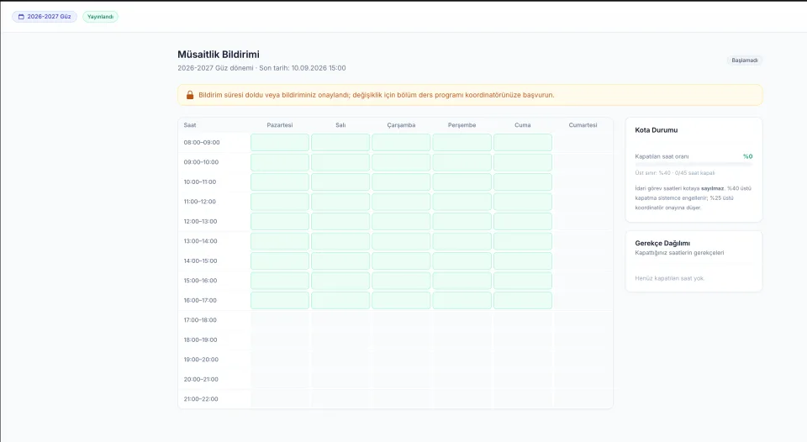Click the %0 quota percentage value
Image resolution: width=807 pixels, height=442 pixels.
click(748, 156)
